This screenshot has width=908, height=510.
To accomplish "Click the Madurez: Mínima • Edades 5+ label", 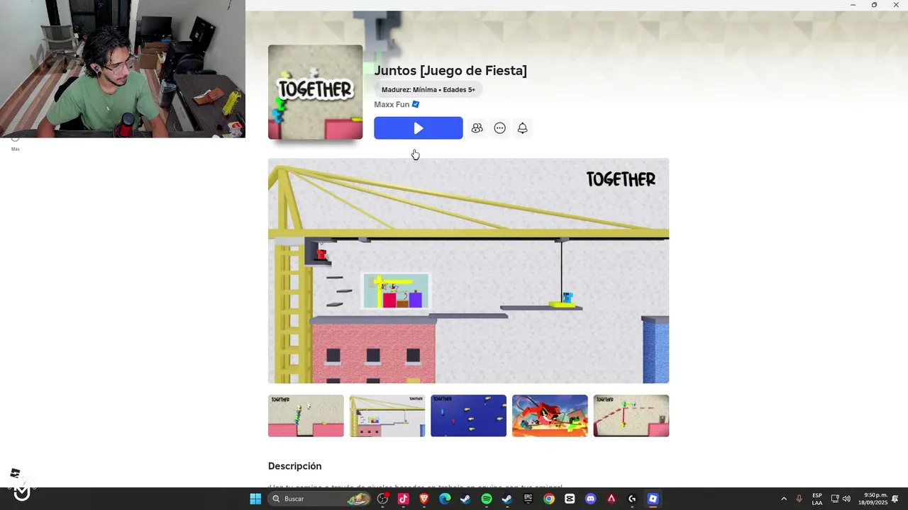I will [x=428, y=89].
